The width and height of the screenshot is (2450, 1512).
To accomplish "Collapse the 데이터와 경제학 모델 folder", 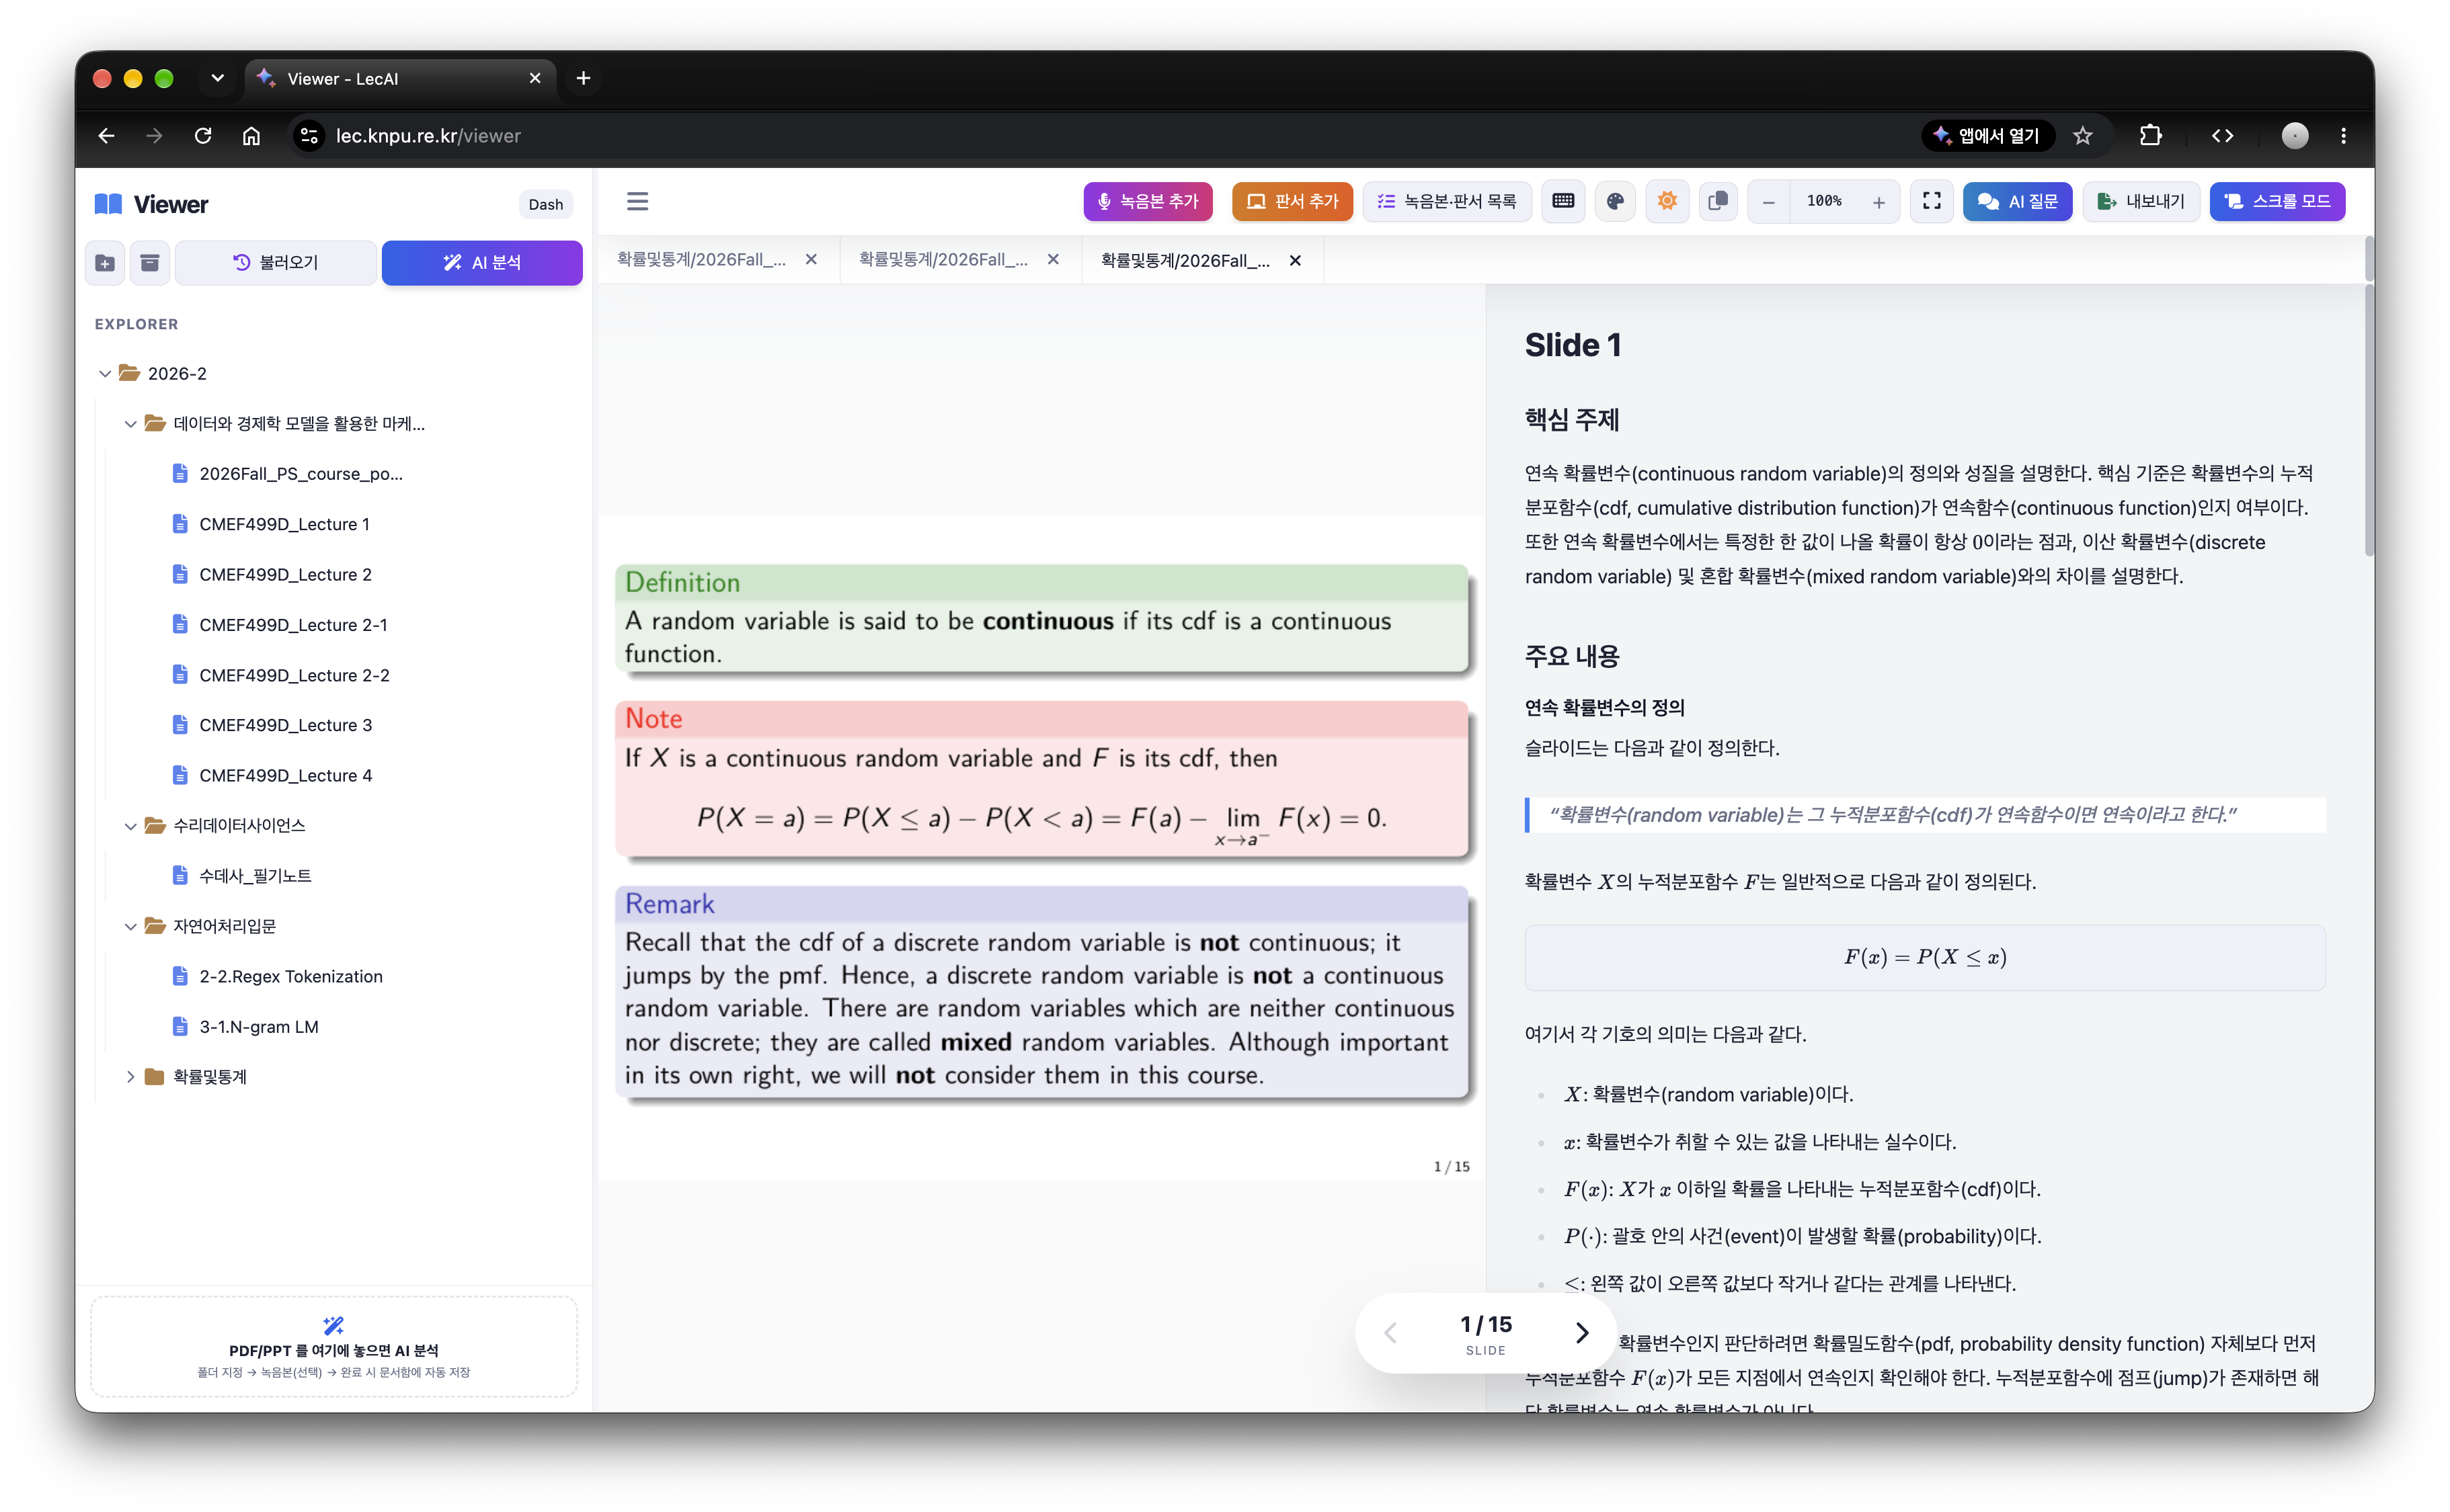I will (130, 424).
